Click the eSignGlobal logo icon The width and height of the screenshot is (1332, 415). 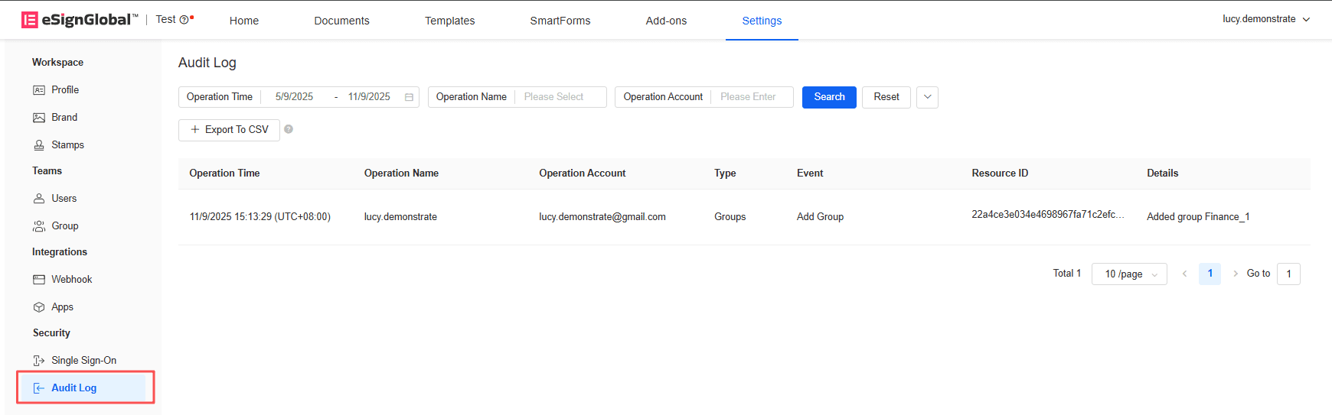(29, 20)
